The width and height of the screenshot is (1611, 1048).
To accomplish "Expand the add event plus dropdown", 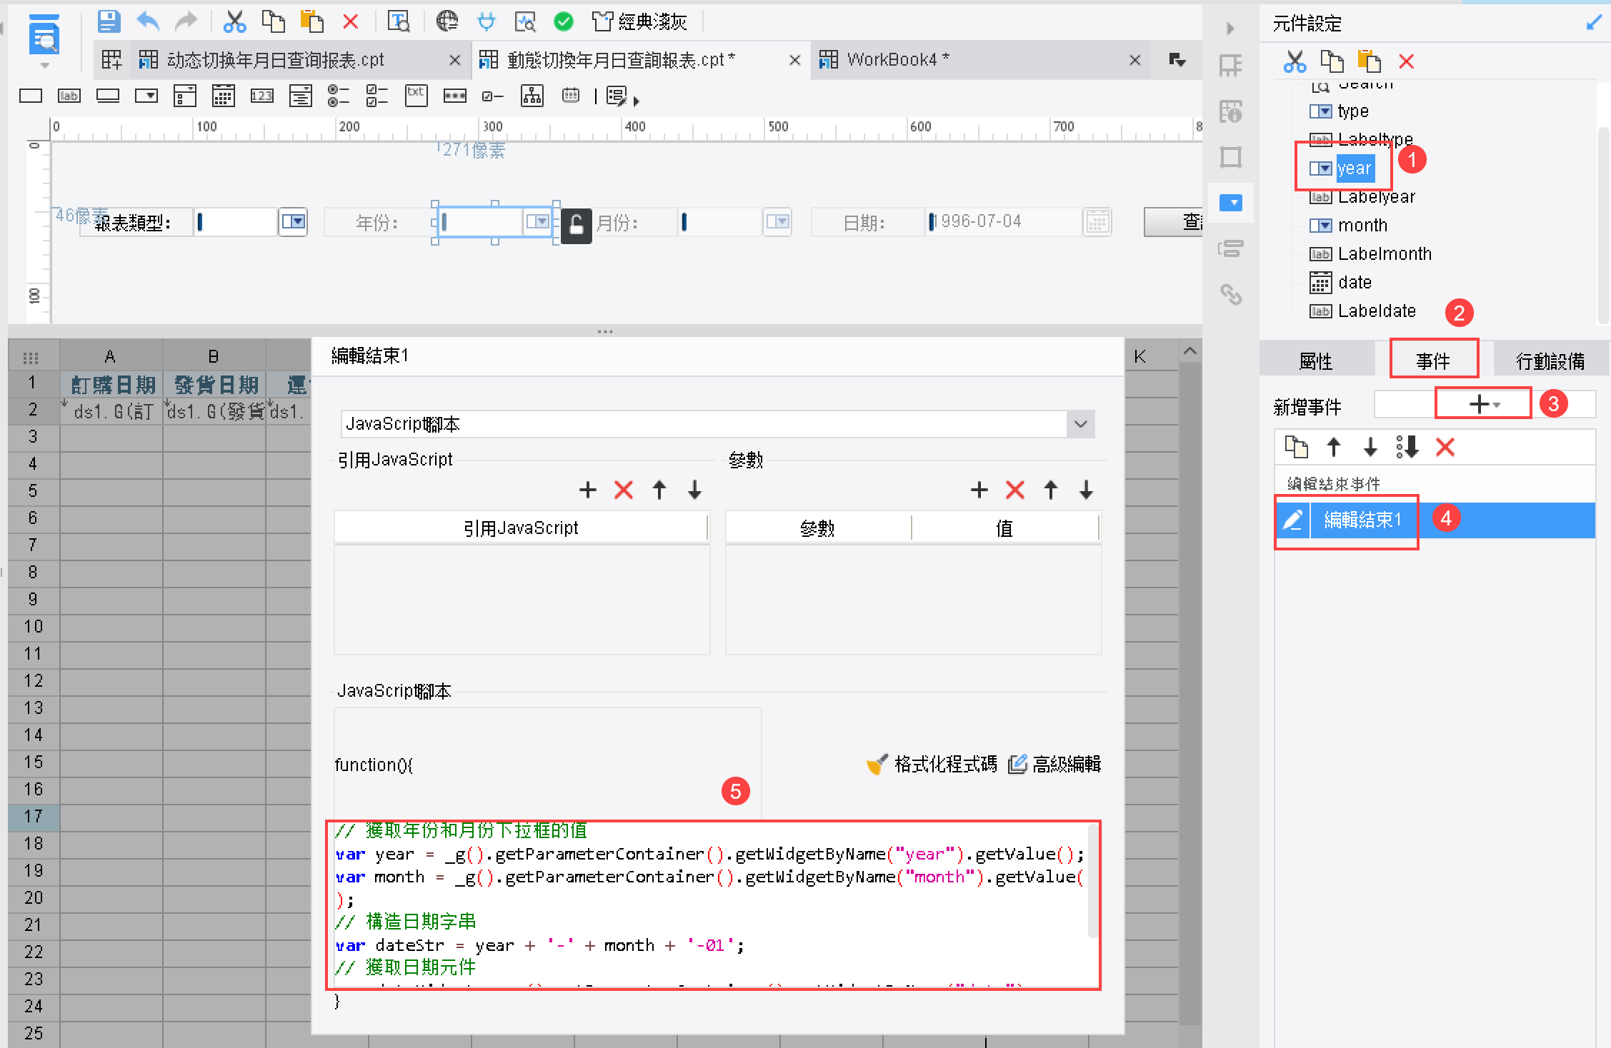I will point(1483,405).
